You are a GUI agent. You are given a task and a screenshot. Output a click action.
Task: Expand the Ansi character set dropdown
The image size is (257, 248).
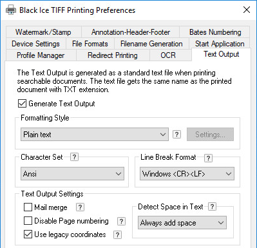click(72, 174)
